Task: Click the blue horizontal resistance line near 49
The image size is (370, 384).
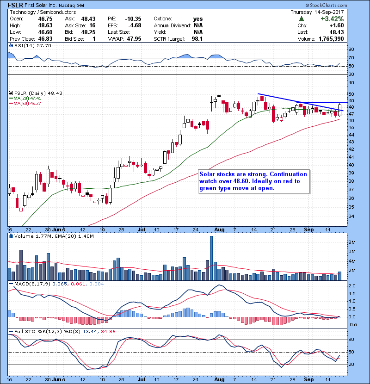Action: point(322,102)
